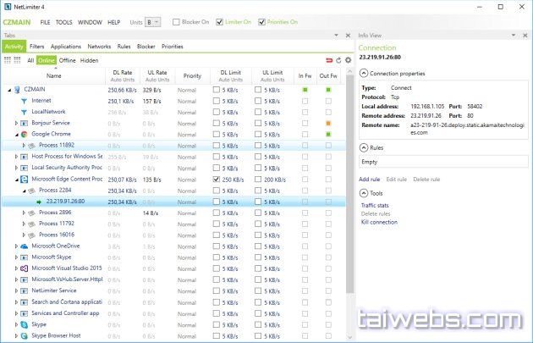
Task: Click the Internet filter funnel icon
Action: coord(24,100)
